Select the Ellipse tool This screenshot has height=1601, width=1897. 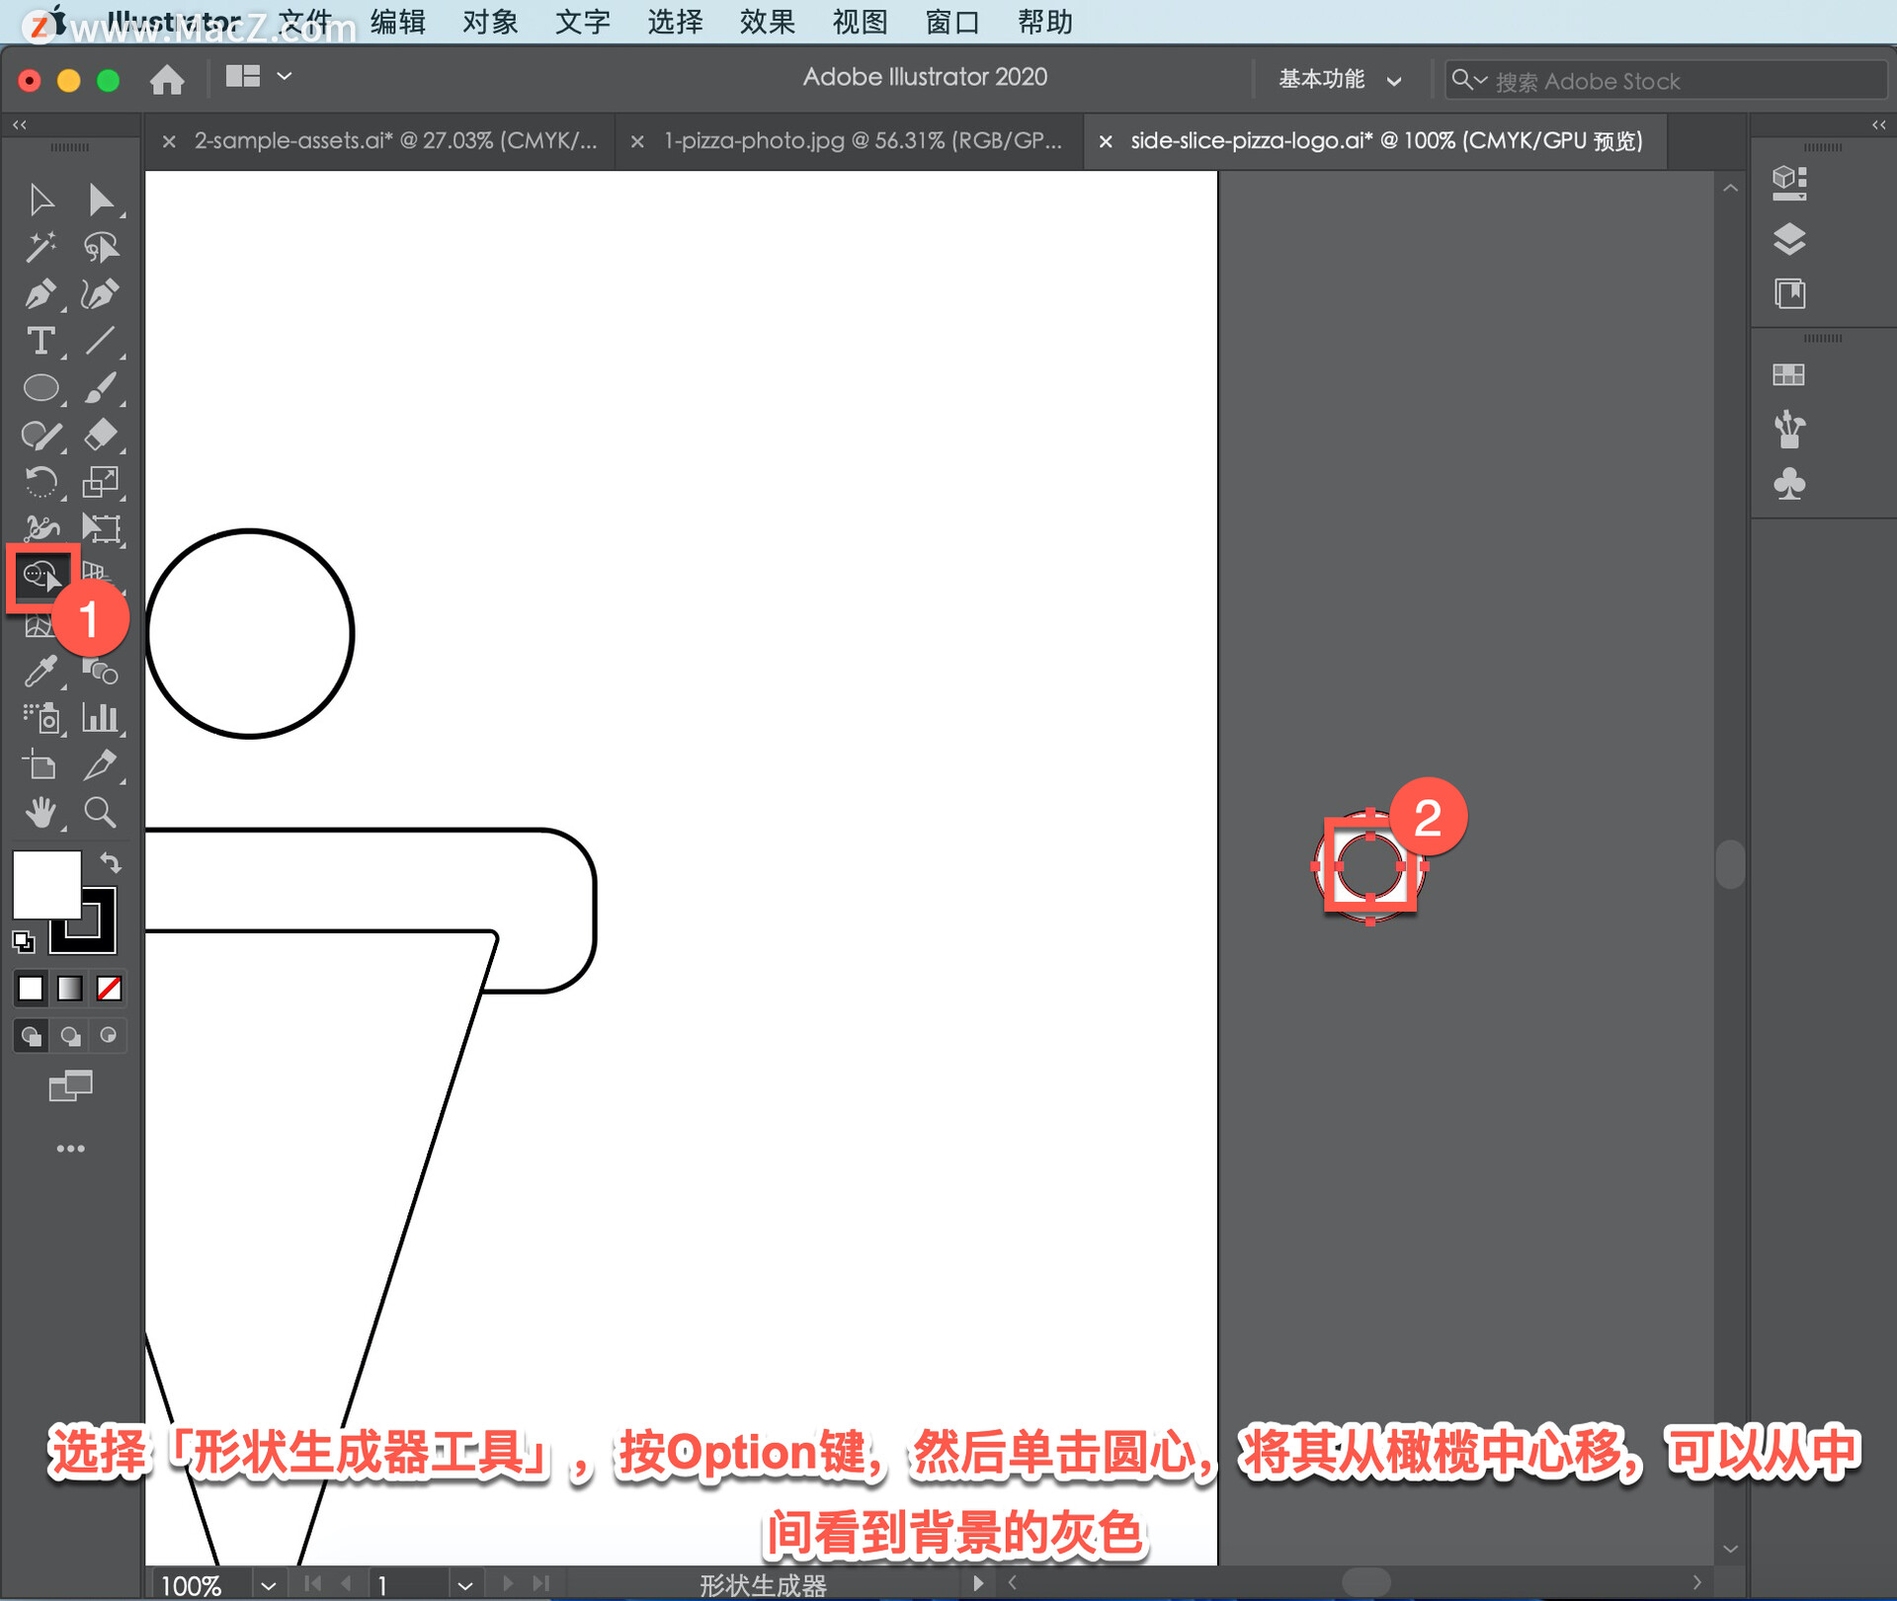point(41,388)
